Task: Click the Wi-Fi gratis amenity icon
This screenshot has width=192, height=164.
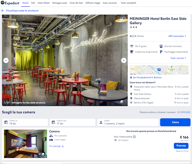Action: 132,46
